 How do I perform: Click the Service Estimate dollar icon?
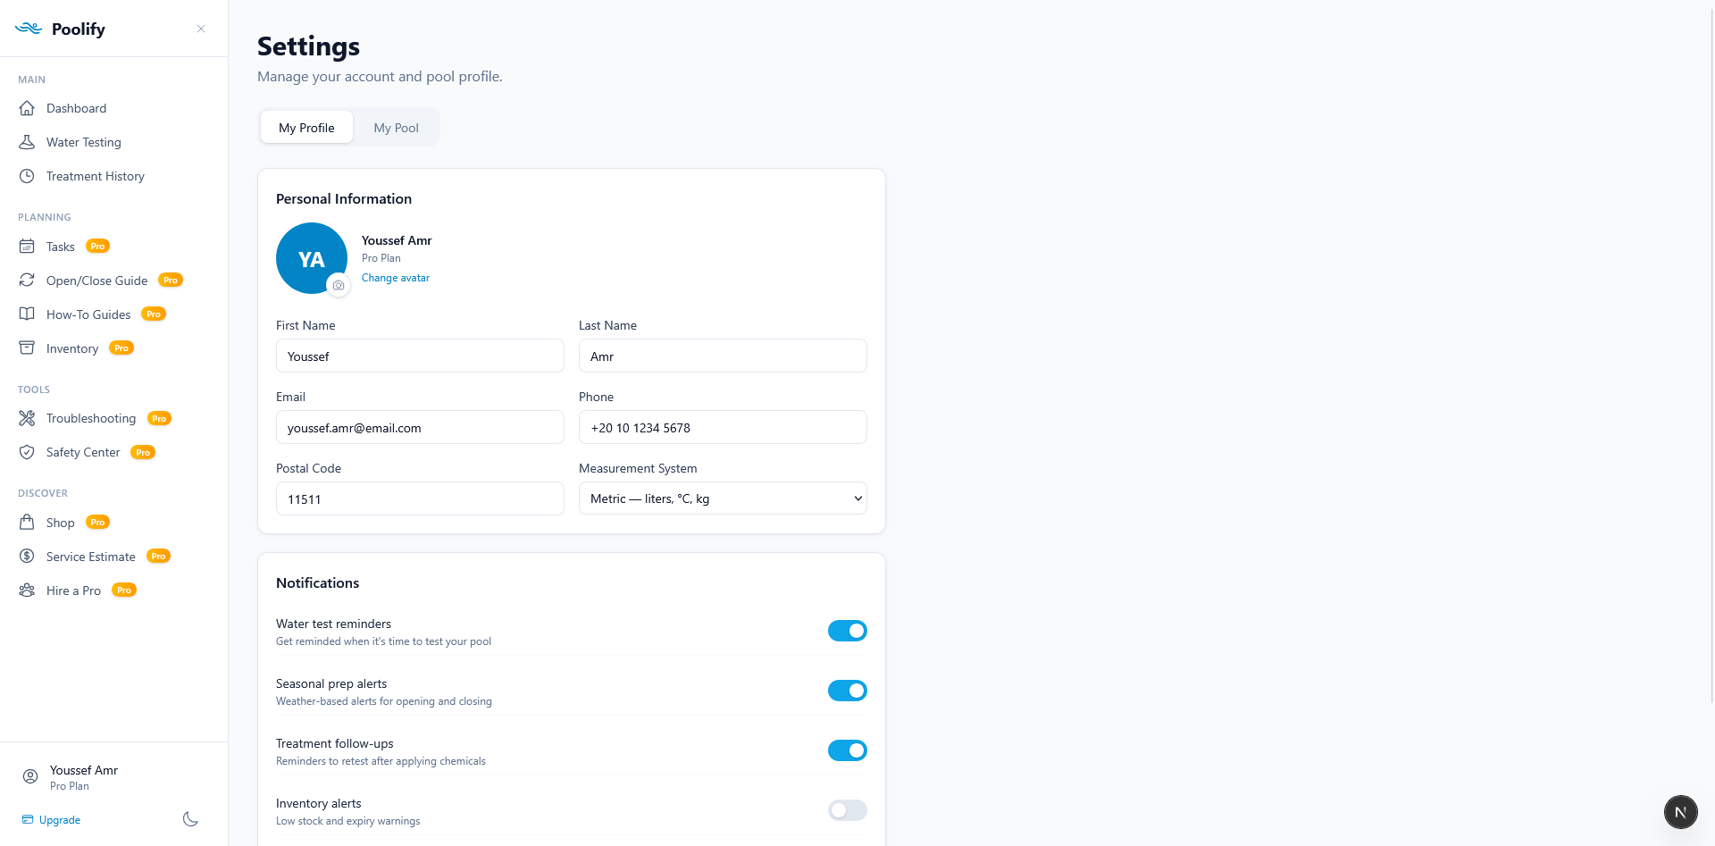tap(28, 557)
